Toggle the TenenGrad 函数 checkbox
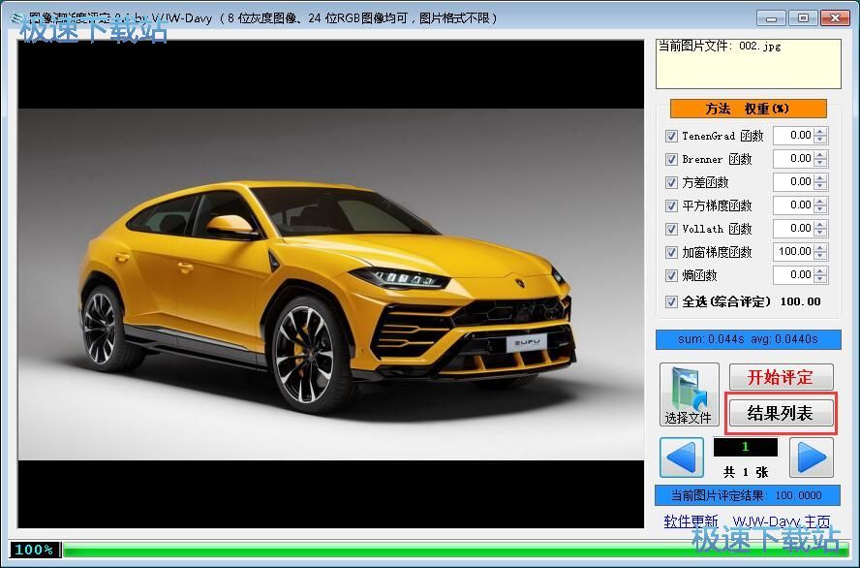 (671, 136)
